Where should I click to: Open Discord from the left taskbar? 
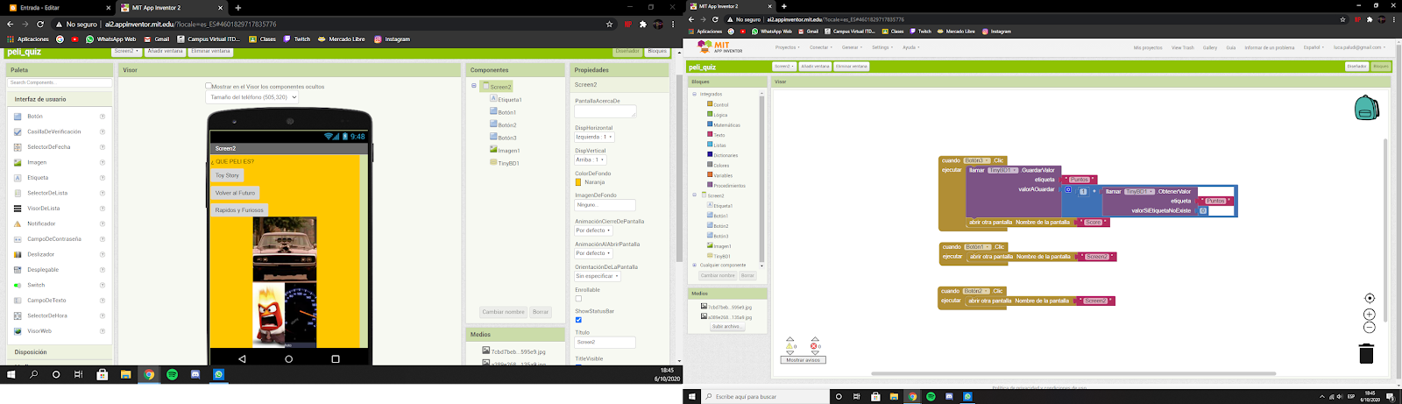point(195,374)
